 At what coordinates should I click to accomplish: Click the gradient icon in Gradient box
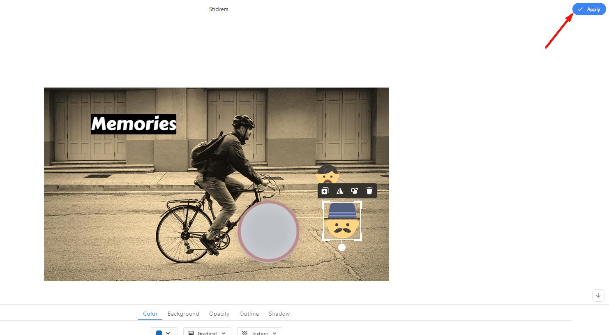(191, 333)
